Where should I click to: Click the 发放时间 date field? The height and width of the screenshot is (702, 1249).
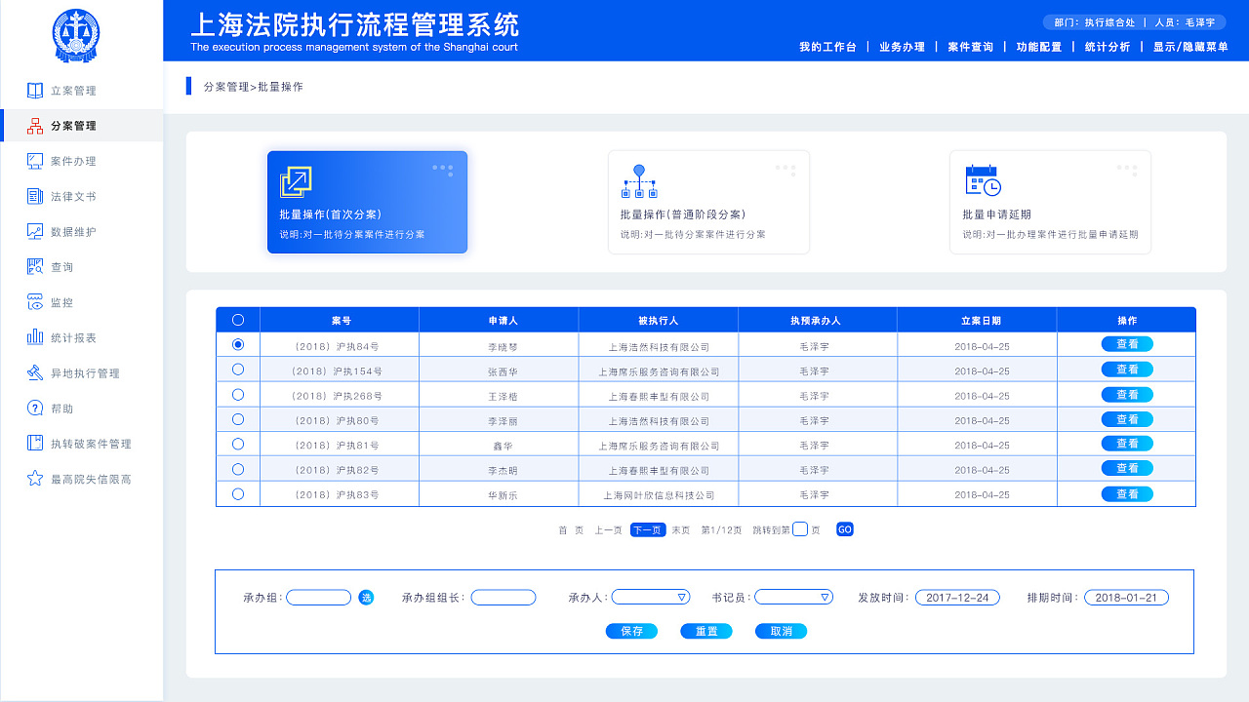(x=957, y=597)
